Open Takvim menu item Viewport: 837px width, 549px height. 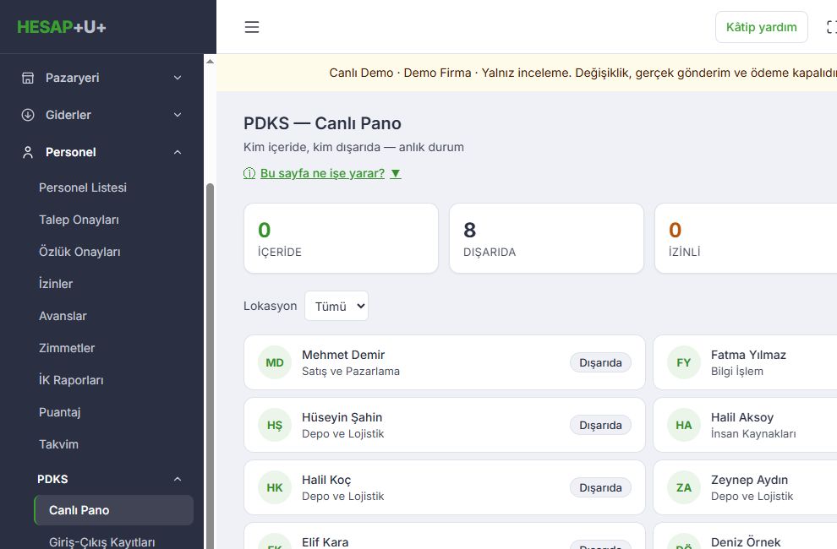[58, 444]
